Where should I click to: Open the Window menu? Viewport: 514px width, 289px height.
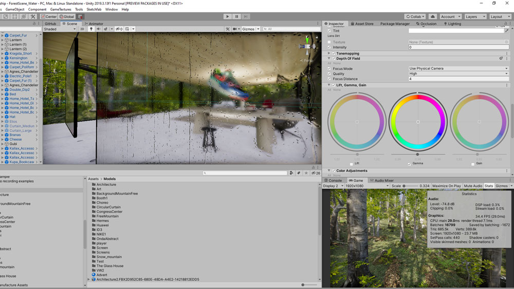coord(112,9)
